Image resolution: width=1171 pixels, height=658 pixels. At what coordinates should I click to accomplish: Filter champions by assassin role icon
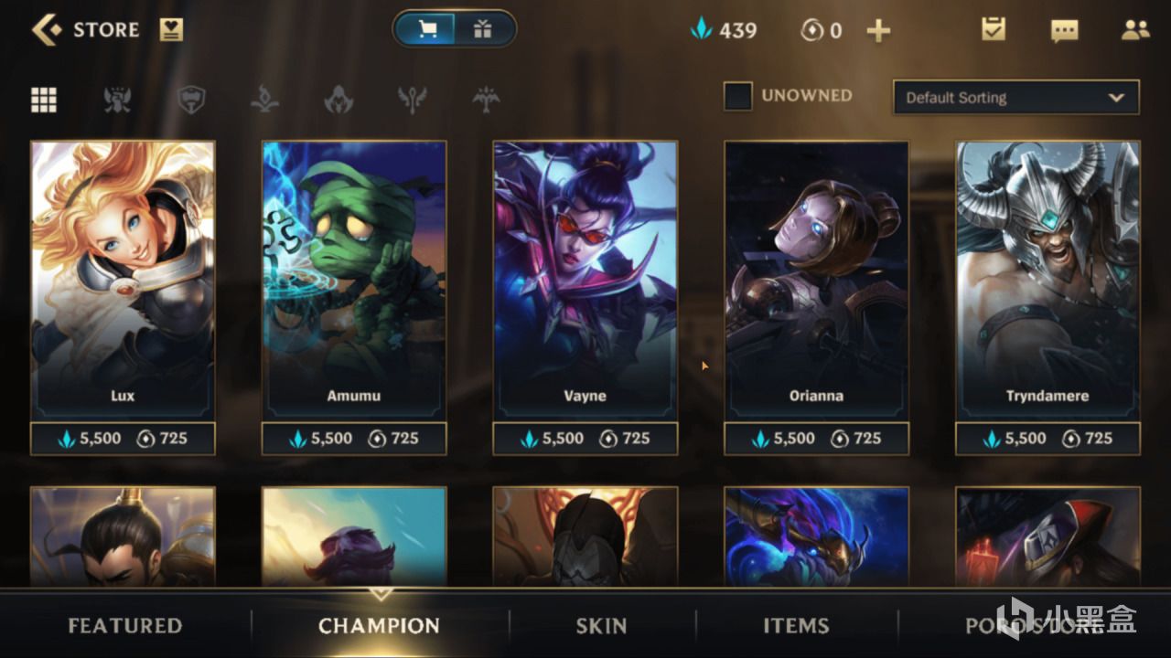(338, 100)
